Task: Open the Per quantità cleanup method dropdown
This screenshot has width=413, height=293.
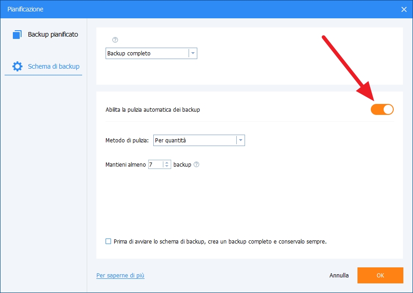Action: tap(199, 141)
